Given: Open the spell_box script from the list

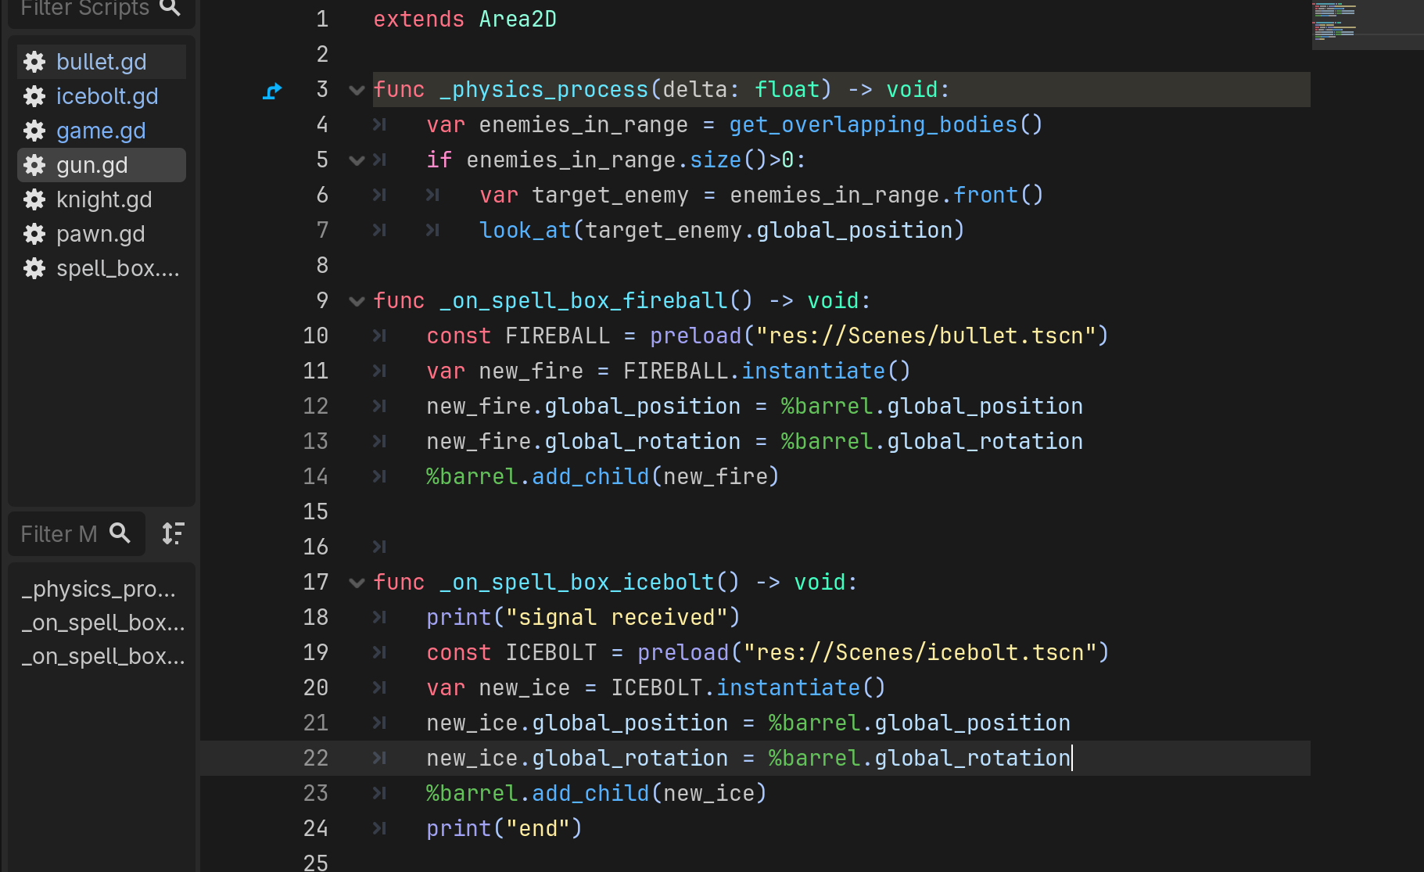Looking at the screenshot, I should click(117, 268).
